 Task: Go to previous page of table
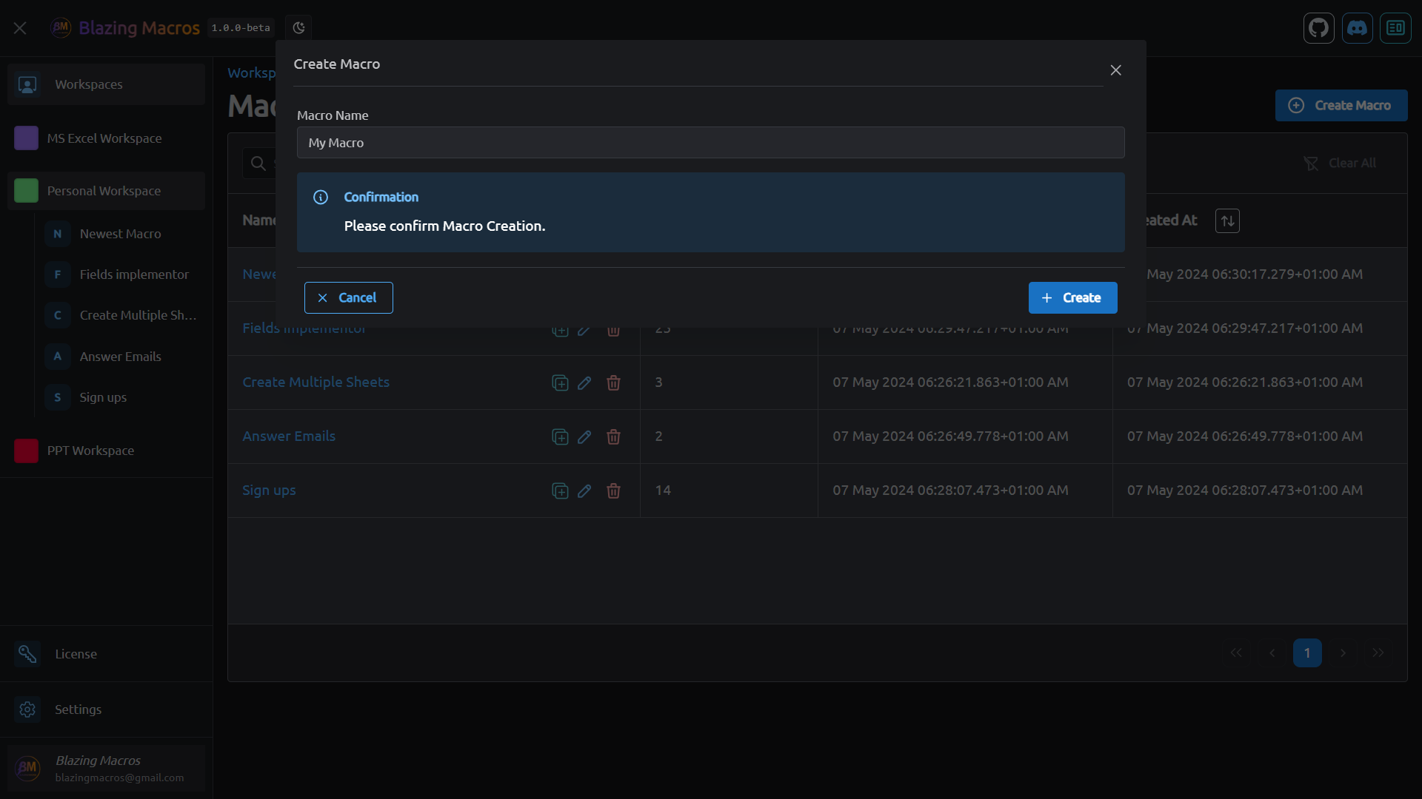[x=1272, y=653]
